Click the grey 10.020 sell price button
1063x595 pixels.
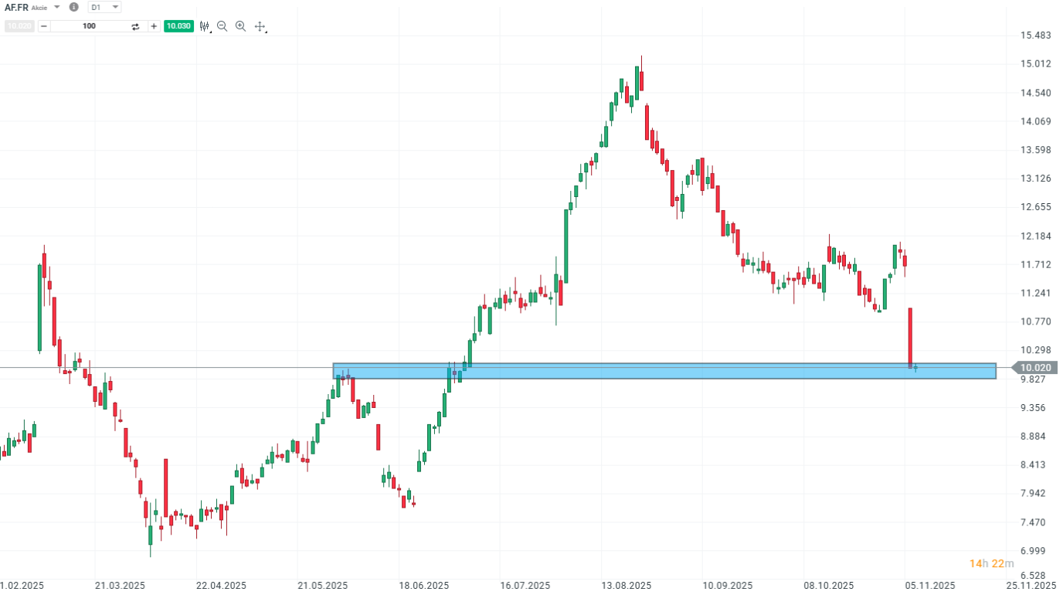[x=19, y=26]
